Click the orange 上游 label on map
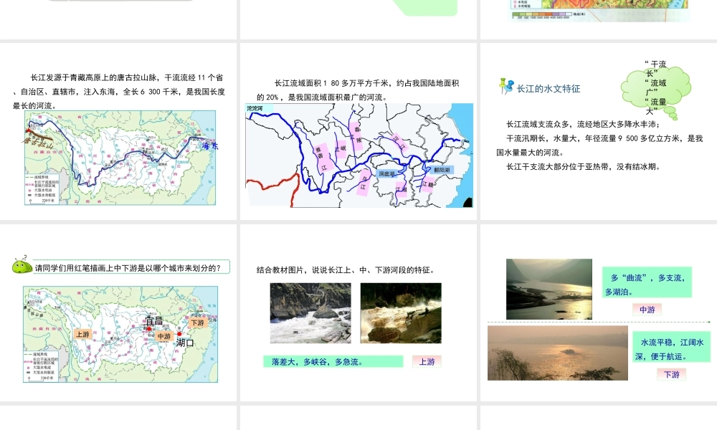The height and width of the screenshot is (430, 717). tap(82, 335)
